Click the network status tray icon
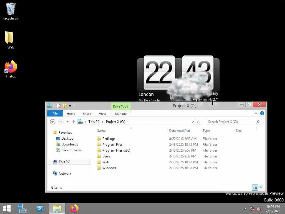This screenshot has width=285, height=214. (252, 209)
